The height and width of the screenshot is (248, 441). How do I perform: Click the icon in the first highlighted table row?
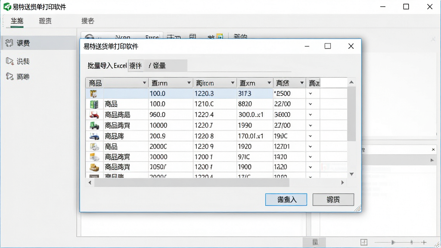pyautogui.click(x=93, y=93)
